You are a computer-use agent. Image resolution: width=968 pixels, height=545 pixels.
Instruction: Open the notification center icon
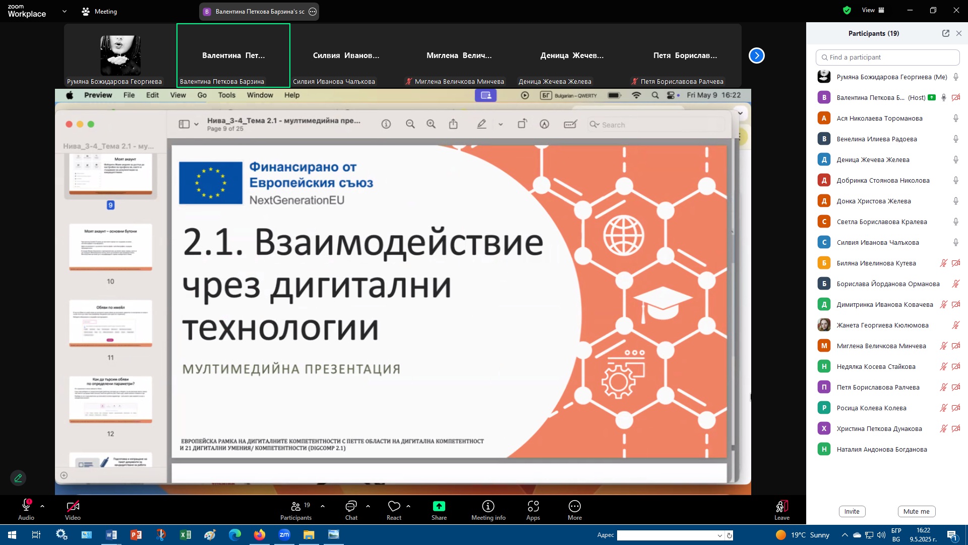[952, 535]
